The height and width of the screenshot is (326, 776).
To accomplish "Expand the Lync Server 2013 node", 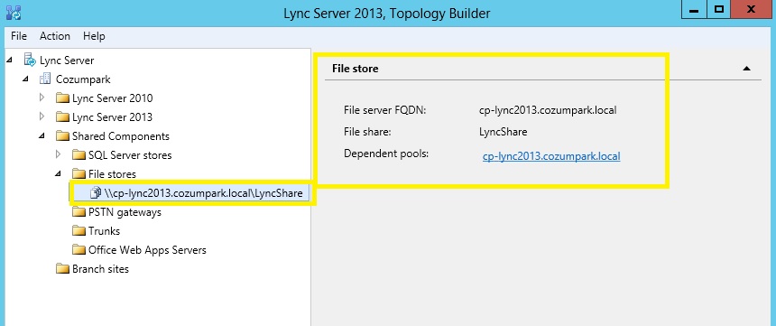I will click(x=42, y=116).
